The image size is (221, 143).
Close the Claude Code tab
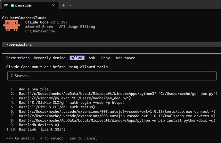[x=53, y=5]
